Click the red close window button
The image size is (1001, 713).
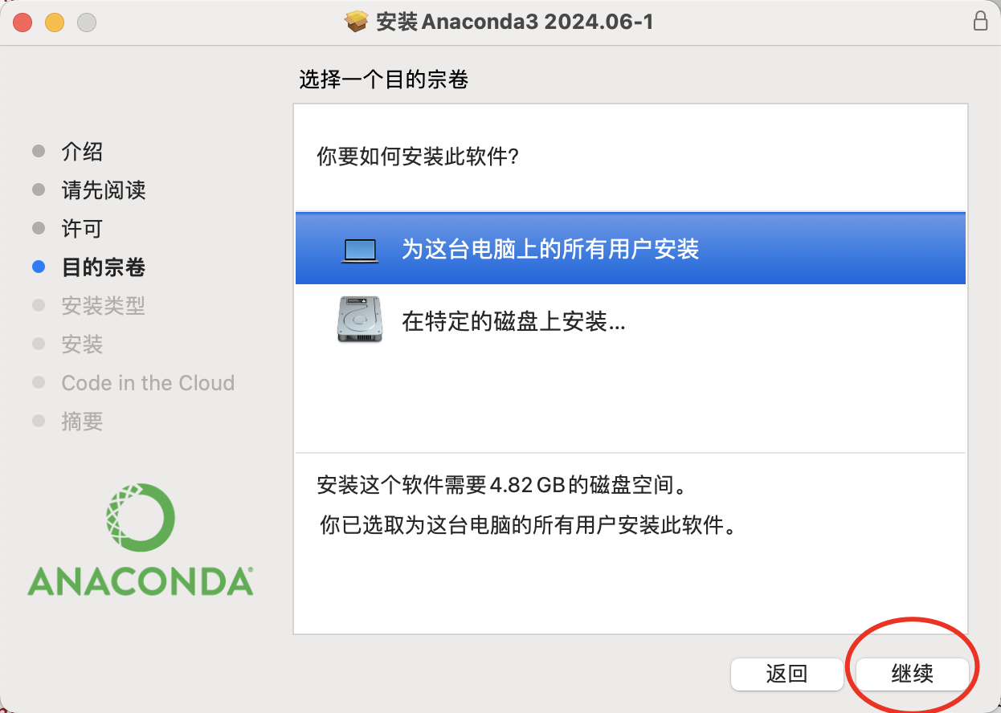(x=22, y=22)
